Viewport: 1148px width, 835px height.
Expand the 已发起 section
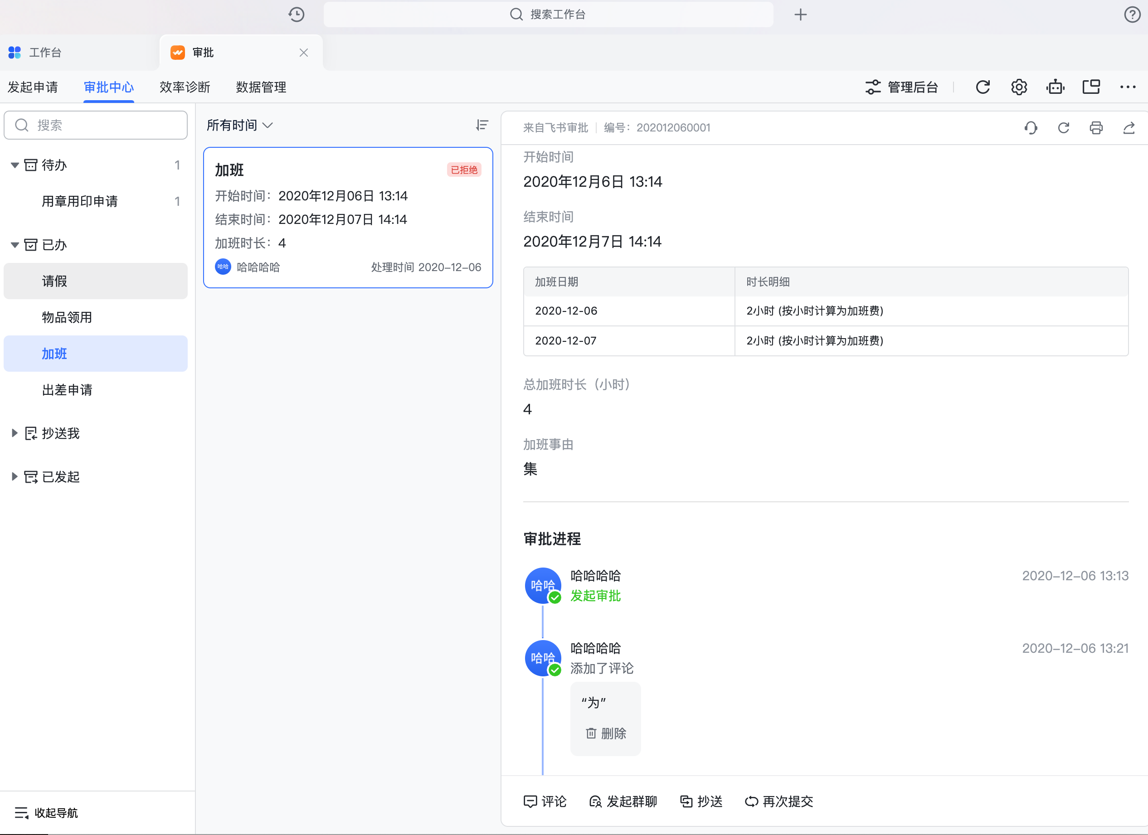(15, 477)
